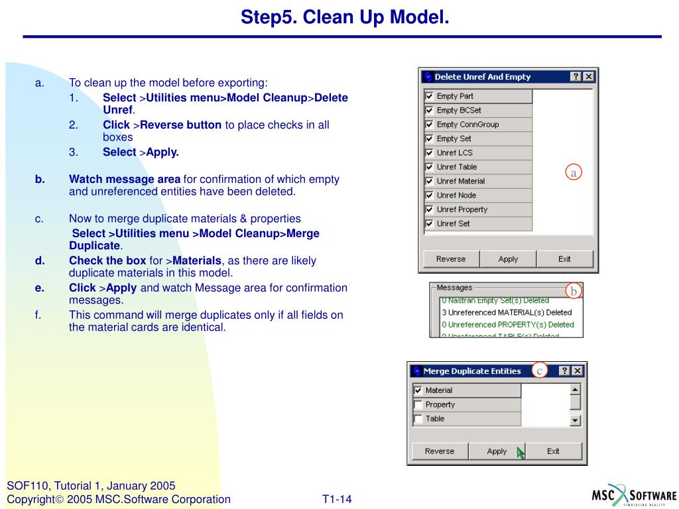The height and width of the screenshot is (509, 679).
Task: Select '0 Nastran Empty Set(s) Deleted' message
Action: (x=495, y=300)
